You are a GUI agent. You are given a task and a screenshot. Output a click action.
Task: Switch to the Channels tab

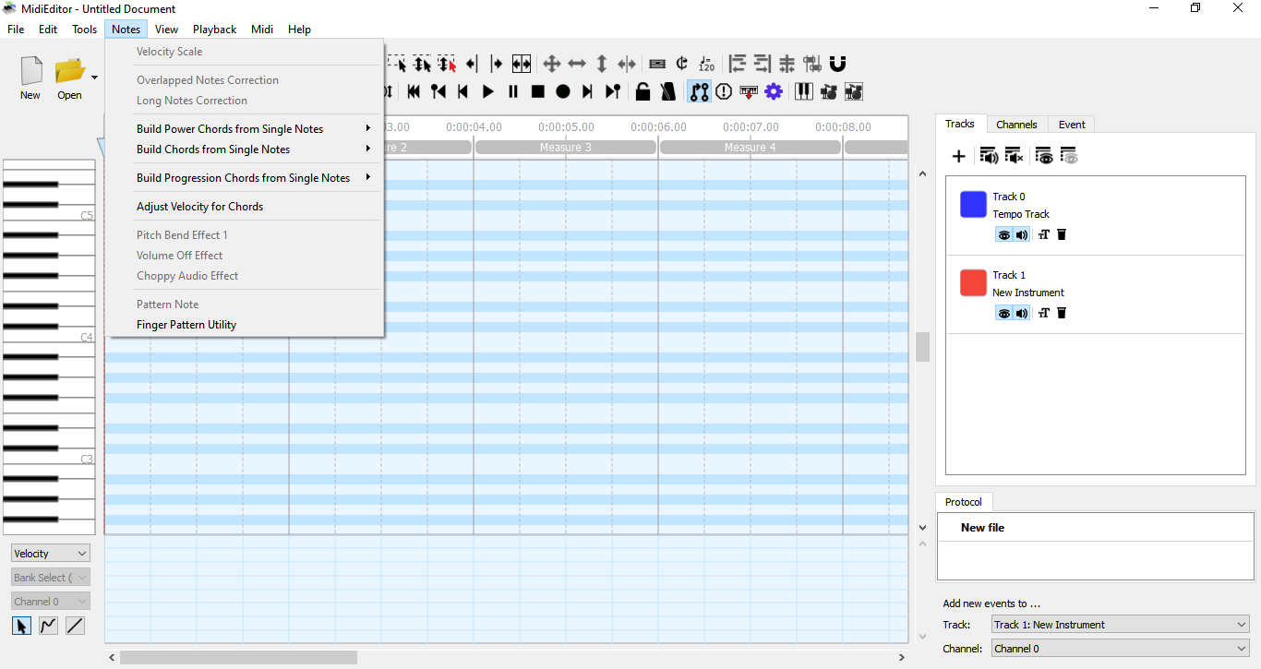point(1016,125)
